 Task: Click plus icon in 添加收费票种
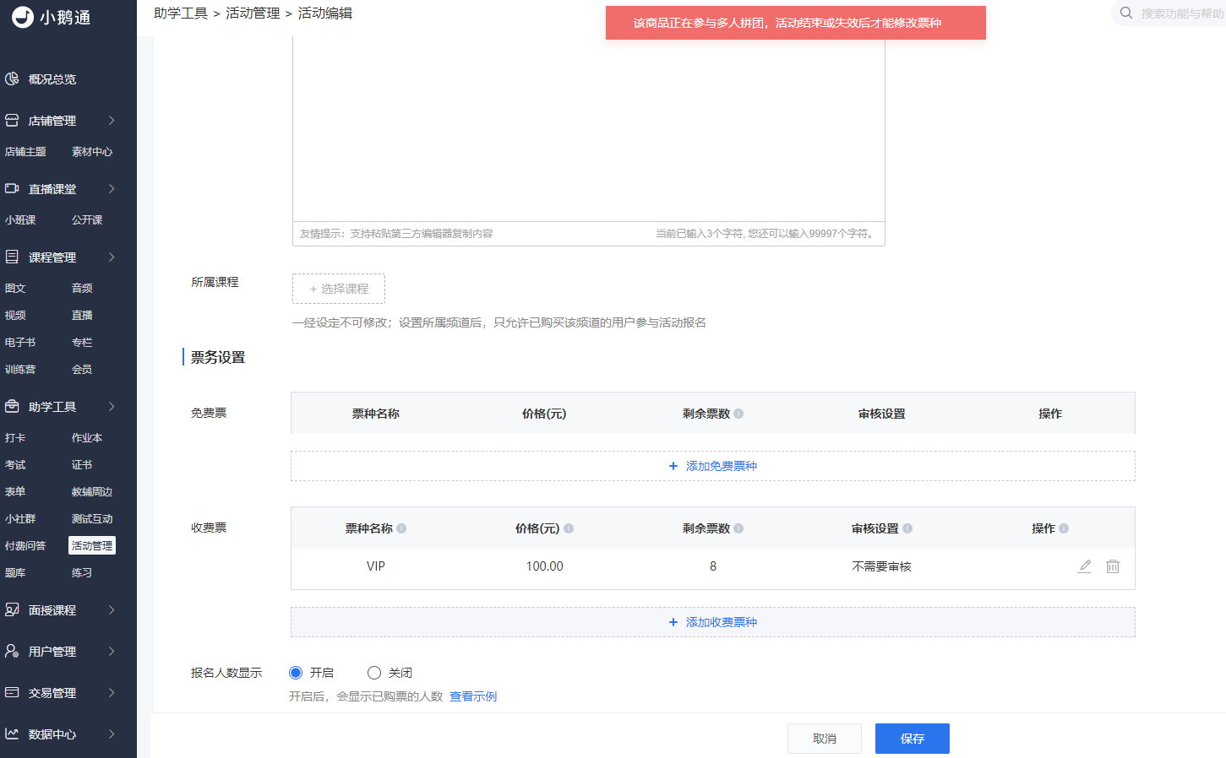coord(673,622)
